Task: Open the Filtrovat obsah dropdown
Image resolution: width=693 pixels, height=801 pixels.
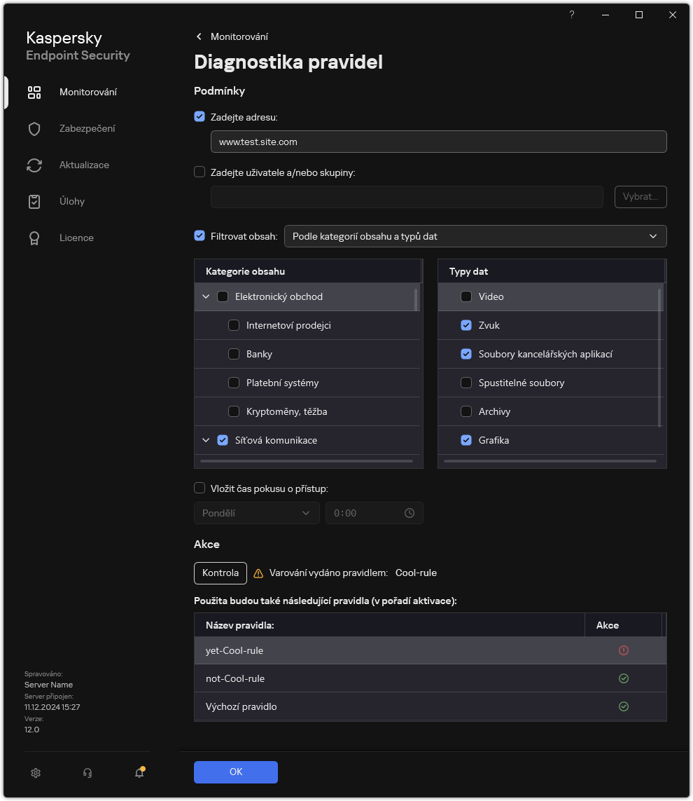Action: coord(475,236)
